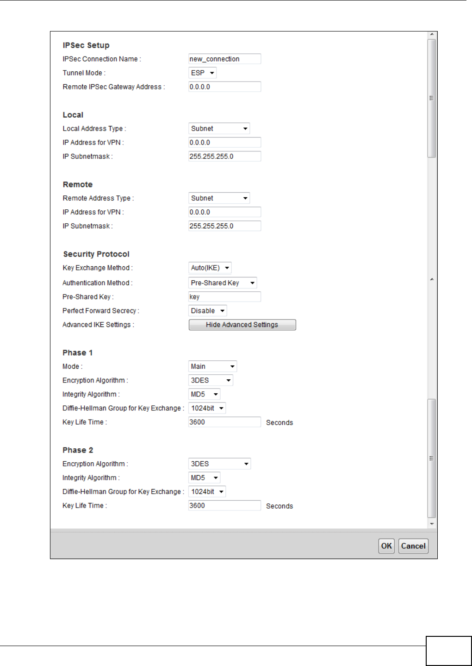Screen dimensions: 472x666
Task: Click the Remote section heading
Action: [78, 184]
